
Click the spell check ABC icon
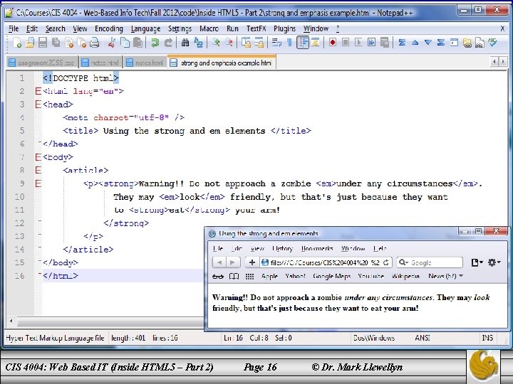click(x=493, y=43)
